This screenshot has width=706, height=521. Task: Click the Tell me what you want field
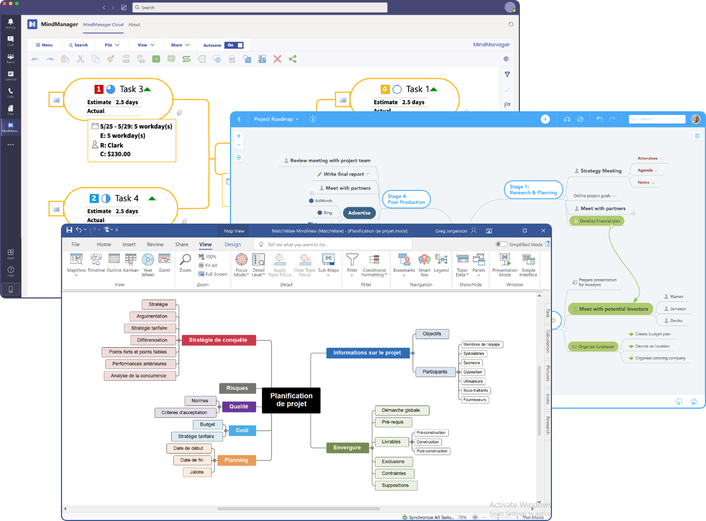point(333,244)
